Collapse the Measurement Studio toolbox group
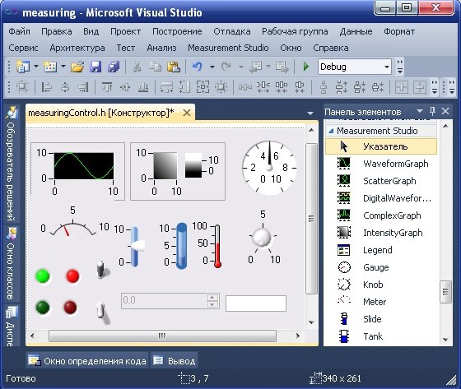Image resolution: width=461 pixels, height=389 pixels. pyautogui.click(x=331, y=131)
